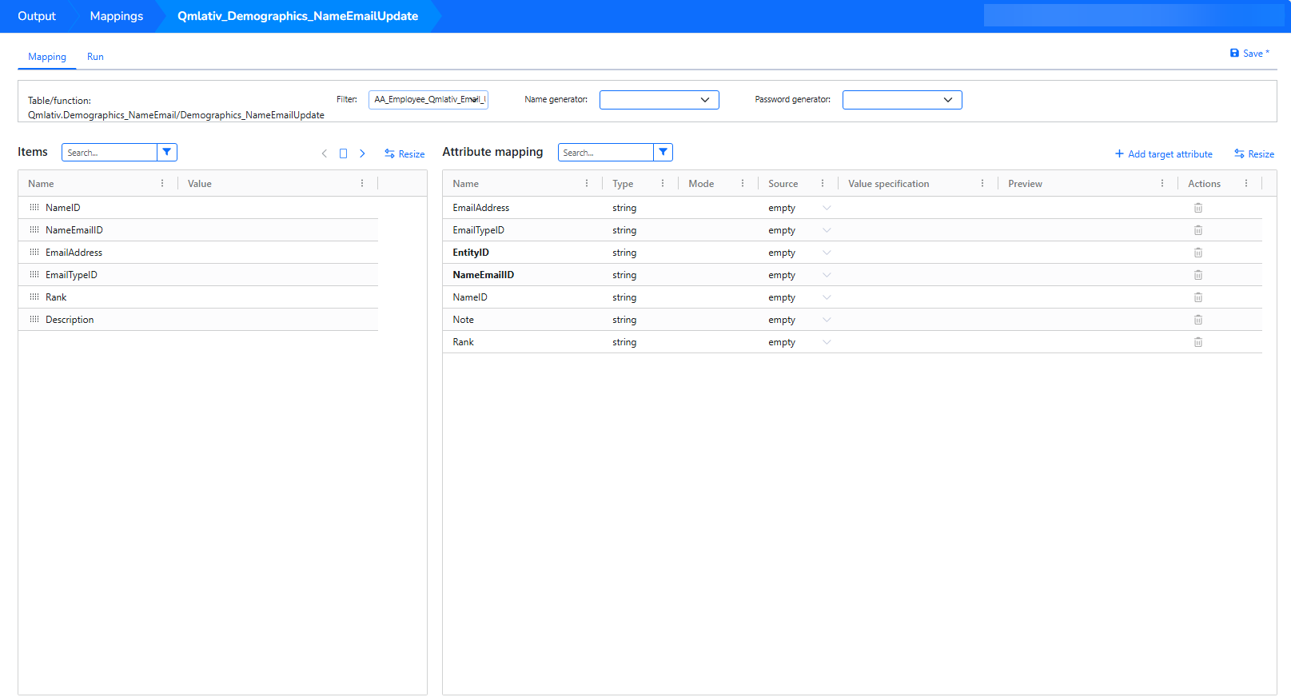Go to Output breadcrumb

coord(37,16)
